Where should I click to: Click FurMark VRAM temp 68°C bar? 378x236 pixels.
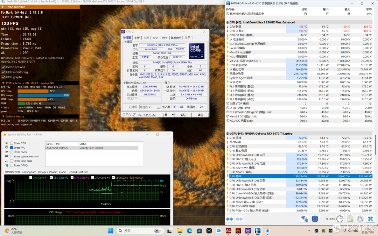tap(44, 99)
